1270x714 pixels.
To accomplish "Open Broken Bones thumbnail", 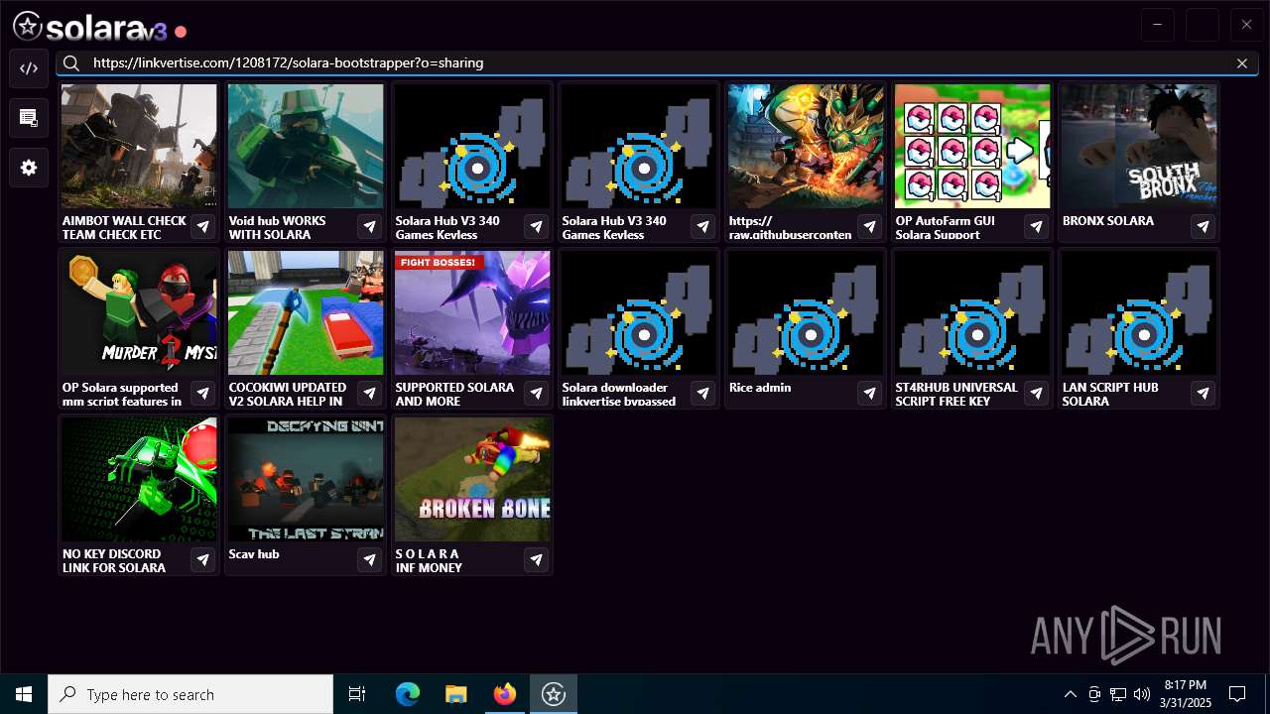I will point(472,479).
